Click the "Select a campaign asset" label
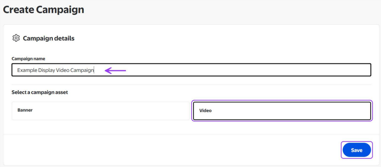 click(x=39, y=92)
